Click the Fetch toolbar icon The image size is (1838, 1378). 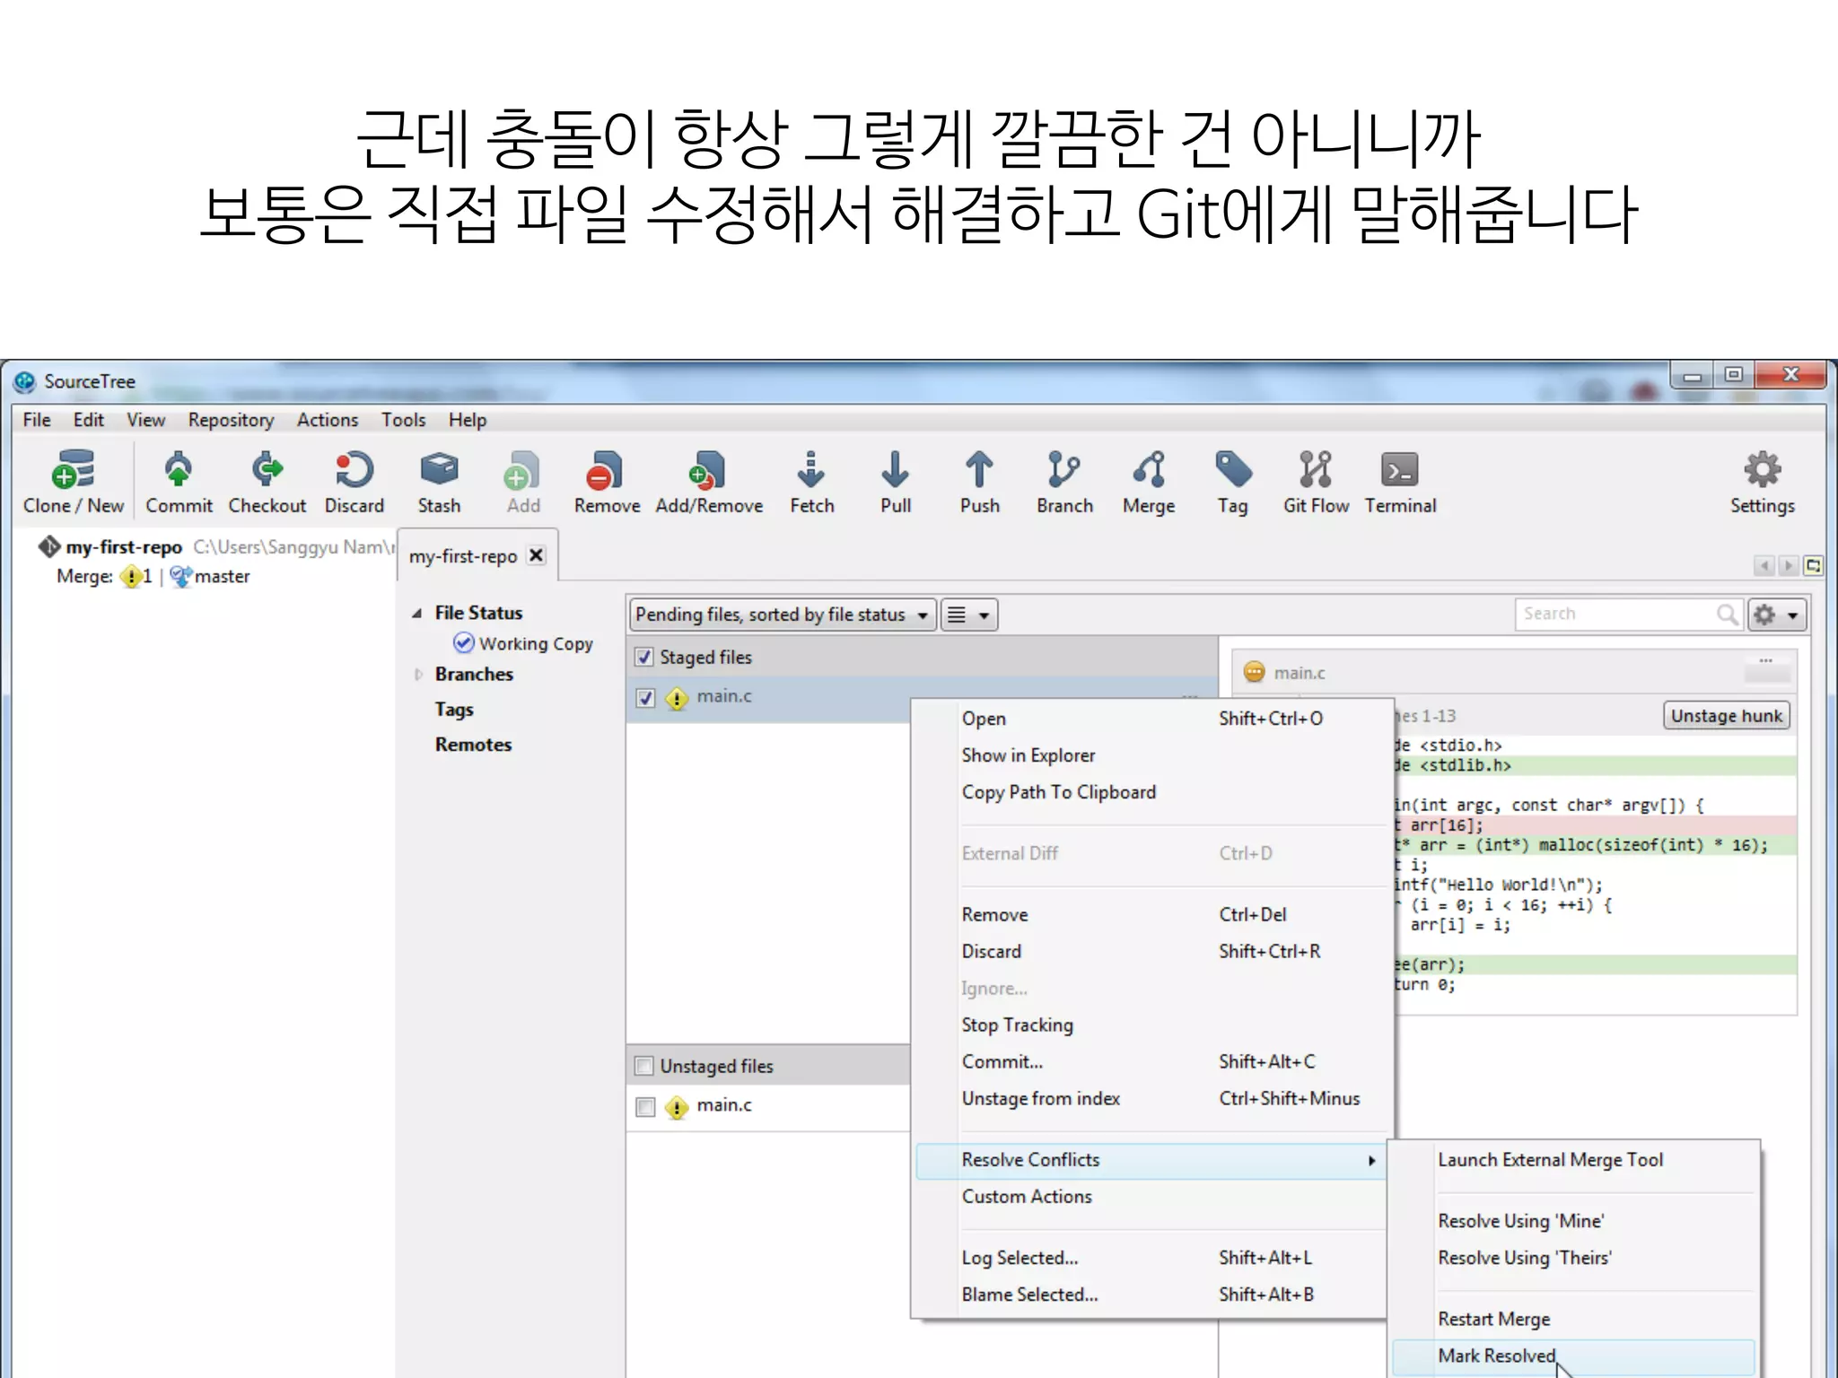coord(811,470)
